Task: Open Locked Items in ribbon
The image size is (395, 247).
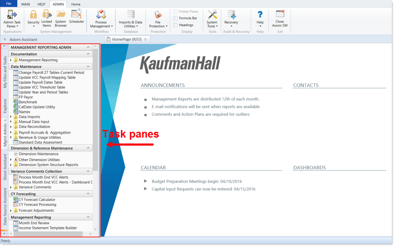Action: click(x=47, y=18)
